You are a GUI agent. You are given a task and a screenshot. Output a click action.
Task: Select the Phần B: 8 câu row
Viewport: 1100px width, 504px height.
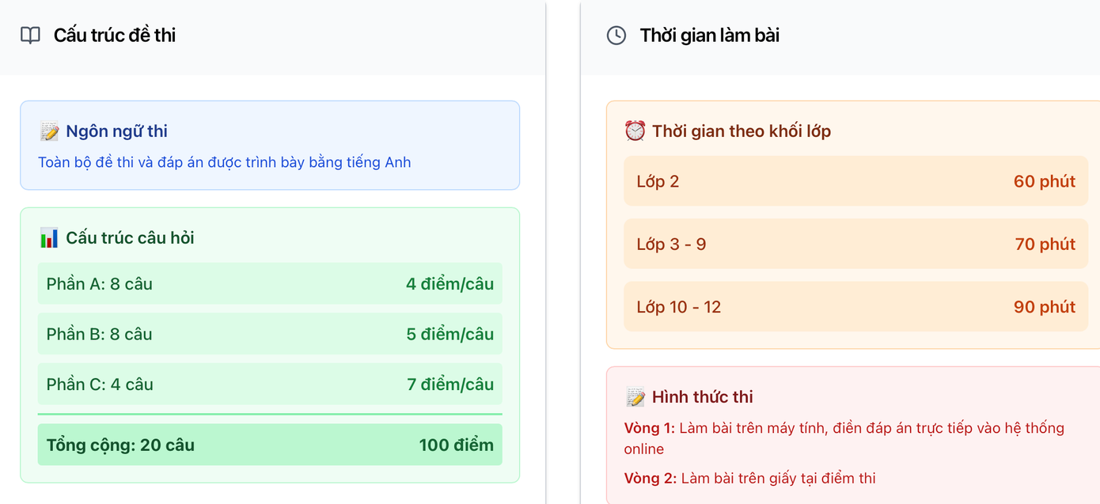point(270,334)
